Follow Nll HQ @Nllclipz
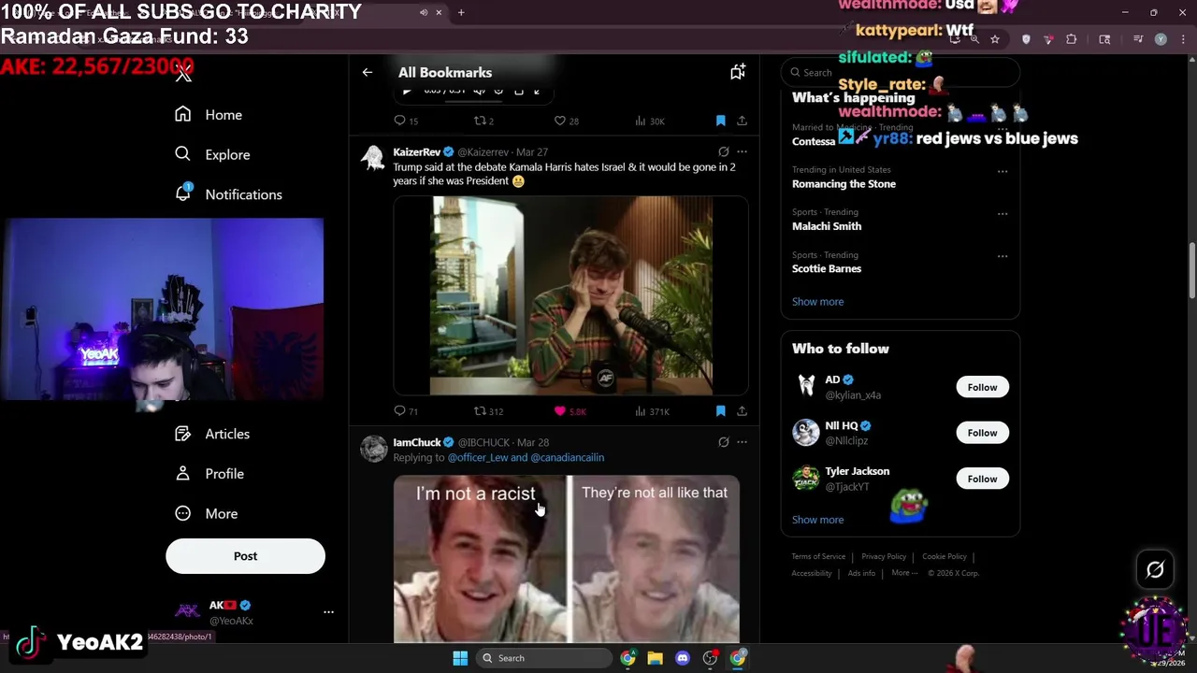 [x=982, y=433]
